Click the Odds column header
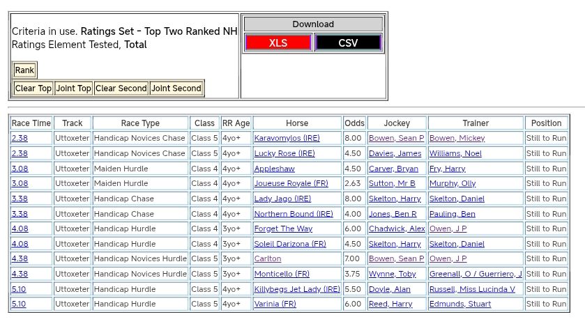This screenshot has height=333, width=585. point(354,123)
